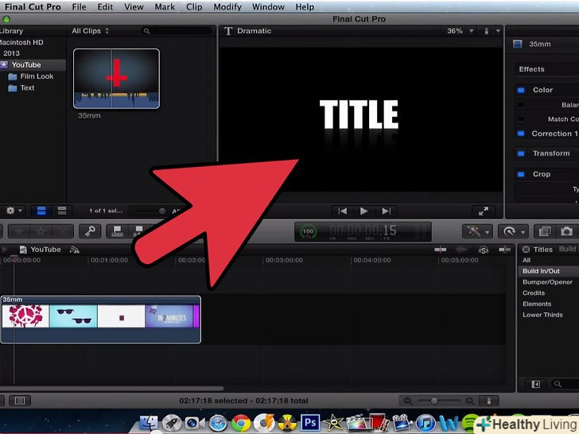The image size is (579, 434).
Task: Select Elements titles category
Action: 537,304
